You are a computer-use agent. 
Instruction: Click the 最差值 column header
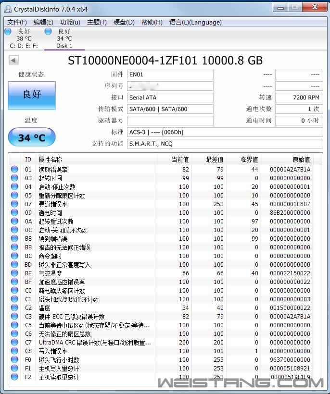(209, 160)
